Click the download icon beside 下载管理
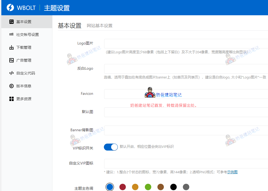The height and width of the screenshot is (191, 268). [x=12, y=47]
